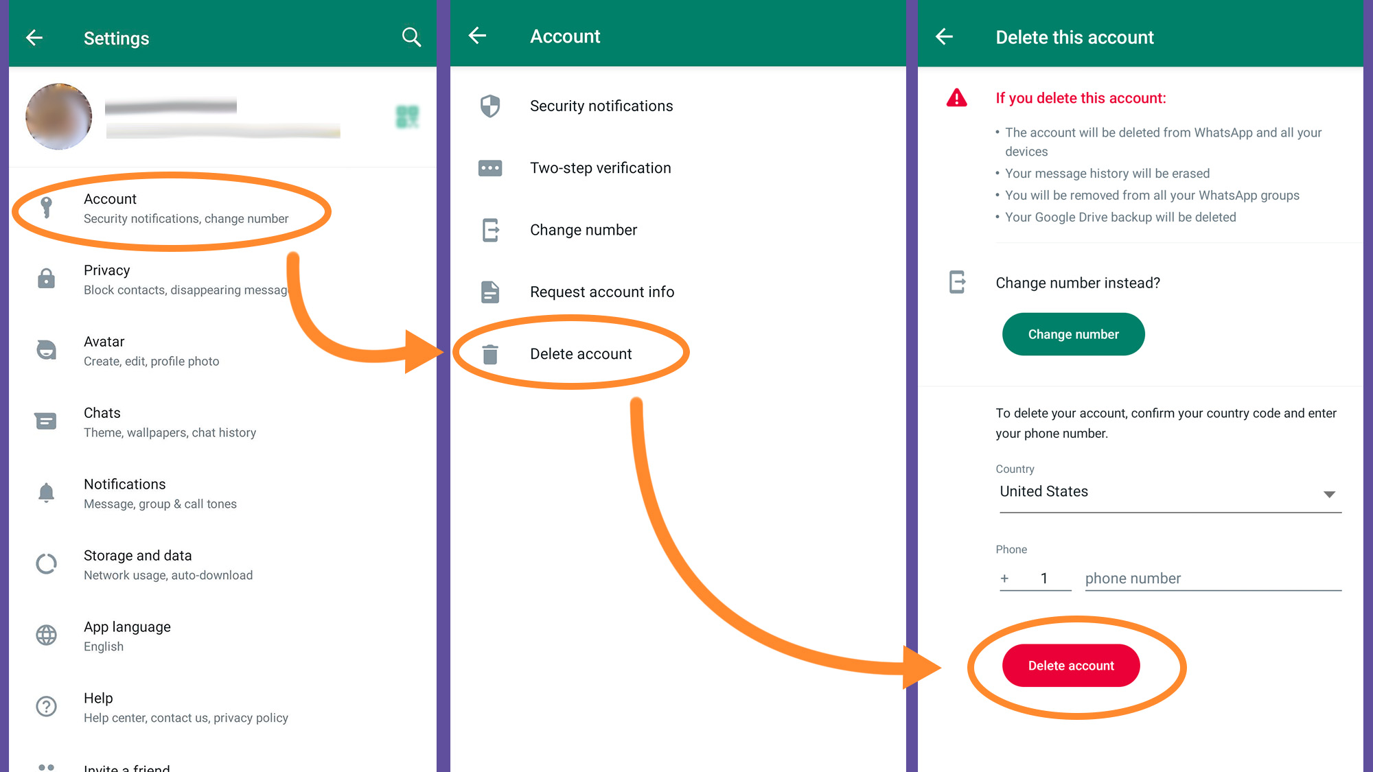Screen dimensions: 1373x772
Task: Tap the search magnifier in Settings header
Action: [411, 37]
